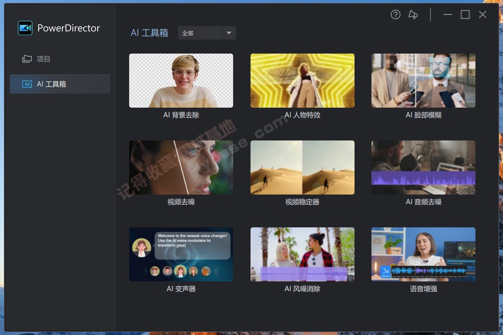503x335 pixels.
Task: Open the filter dropdown arrow beside 全部
Action: (x=228, y=33)
